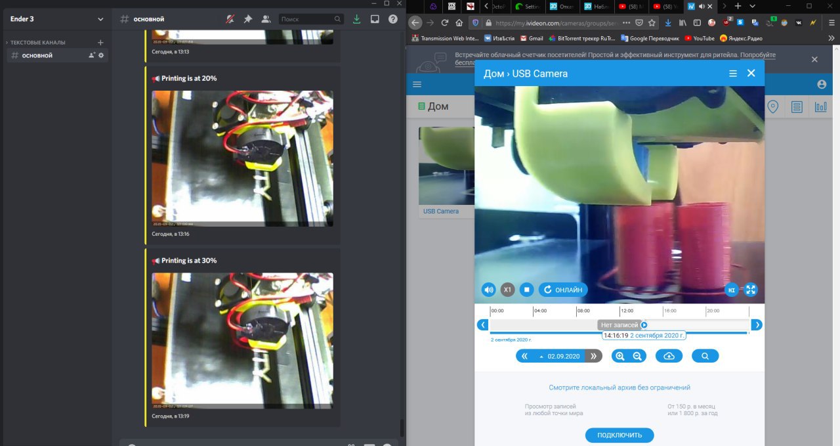Toggle notification bell in Discord channel header
This screenshot has height=446, width=840.
pyautogui.click(x=230, y=19)
